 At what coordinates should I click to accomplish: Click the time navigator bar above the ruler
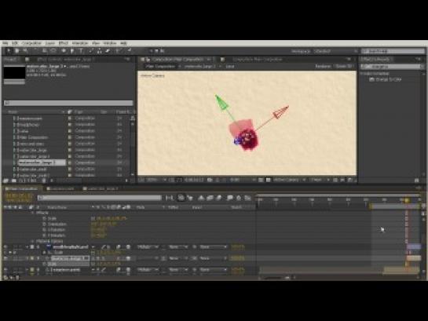pyautogui.click(x=338, y=195)
